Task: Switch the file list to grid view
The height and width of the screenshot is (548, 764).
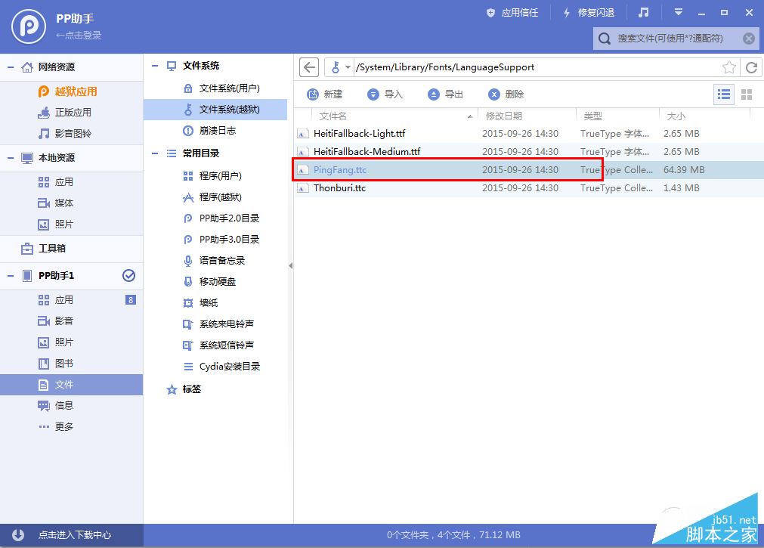Action: (x=746, y=94)
